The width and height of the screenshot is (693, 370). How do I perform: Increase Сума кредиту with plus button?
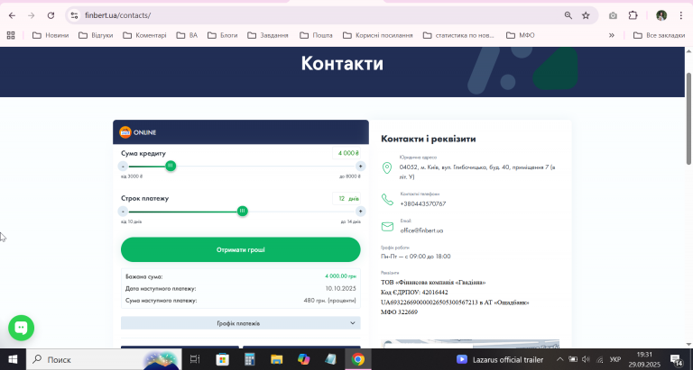coord(360,167)
